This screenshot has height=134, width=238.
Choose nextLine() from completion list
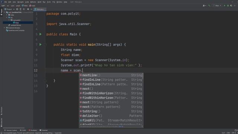click(111, 75)
